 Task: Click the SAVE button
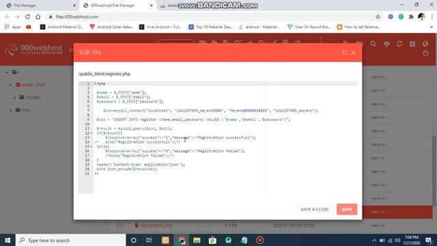click(x=347, y=209)
